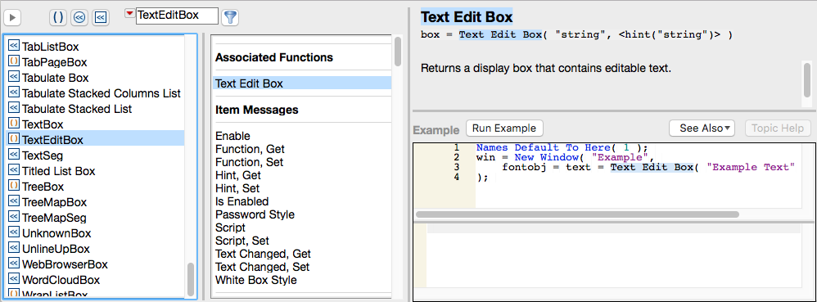Click the TextEditBox search field
Viewport: 817px width, 302px height.
pos(177,16)
